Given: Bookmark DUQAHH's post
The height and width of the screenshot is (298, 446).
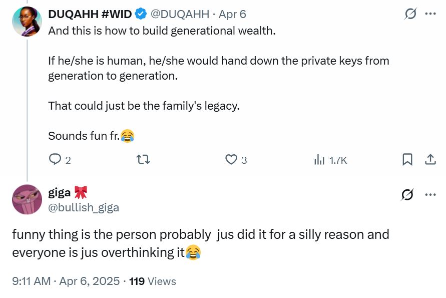Looking at the screenshot, I should (407, 160).
